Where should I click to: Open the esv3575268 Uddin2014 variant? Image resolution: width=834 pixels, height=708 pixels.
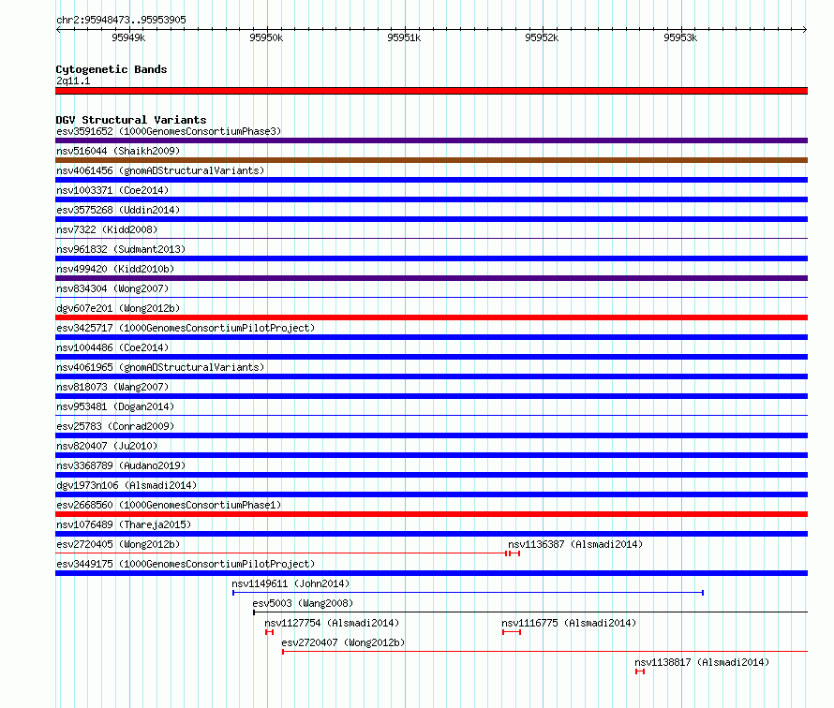pos(118,210)
